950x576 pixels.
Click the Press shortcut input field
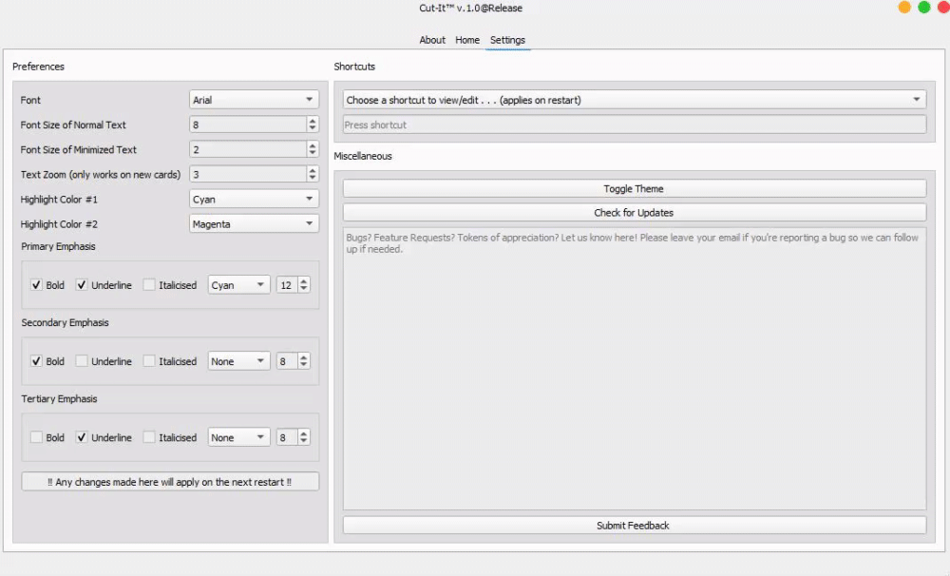[634, 125]
